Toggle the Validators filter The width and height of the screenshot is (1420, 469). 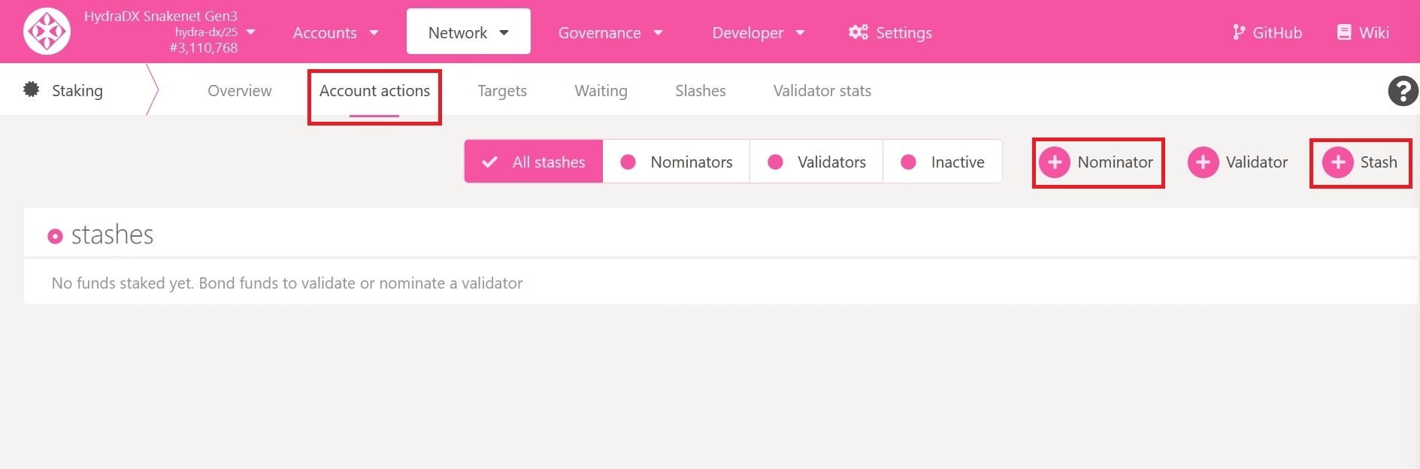tap(816, 162)
